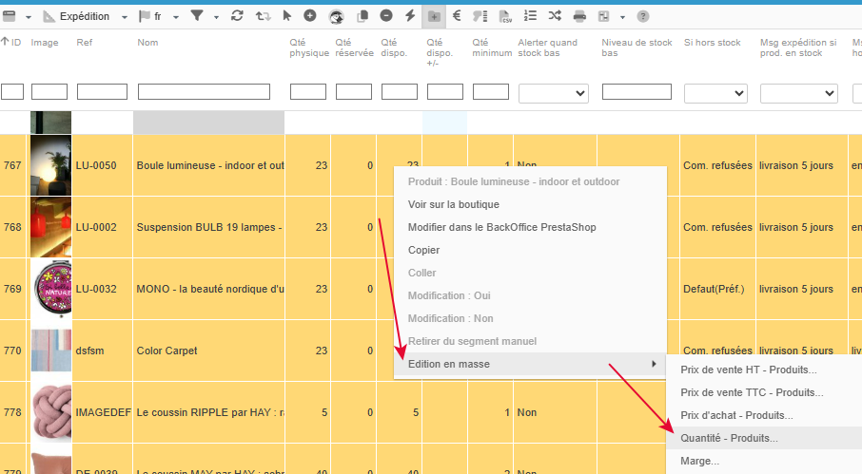Click the paint roller list icon
Viewport: 862px width, 474px height.
[x=480, y=16]
